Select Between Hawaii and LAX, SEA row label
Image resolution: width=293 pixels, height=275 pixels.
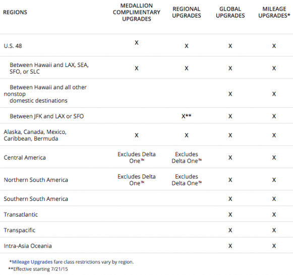[x=49, y=68]
